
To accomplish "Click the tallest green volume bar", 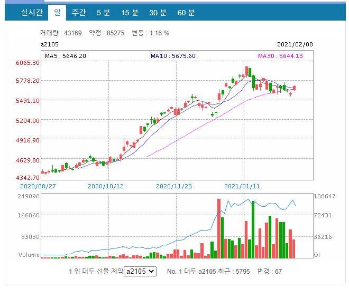I will coord(253,229).
